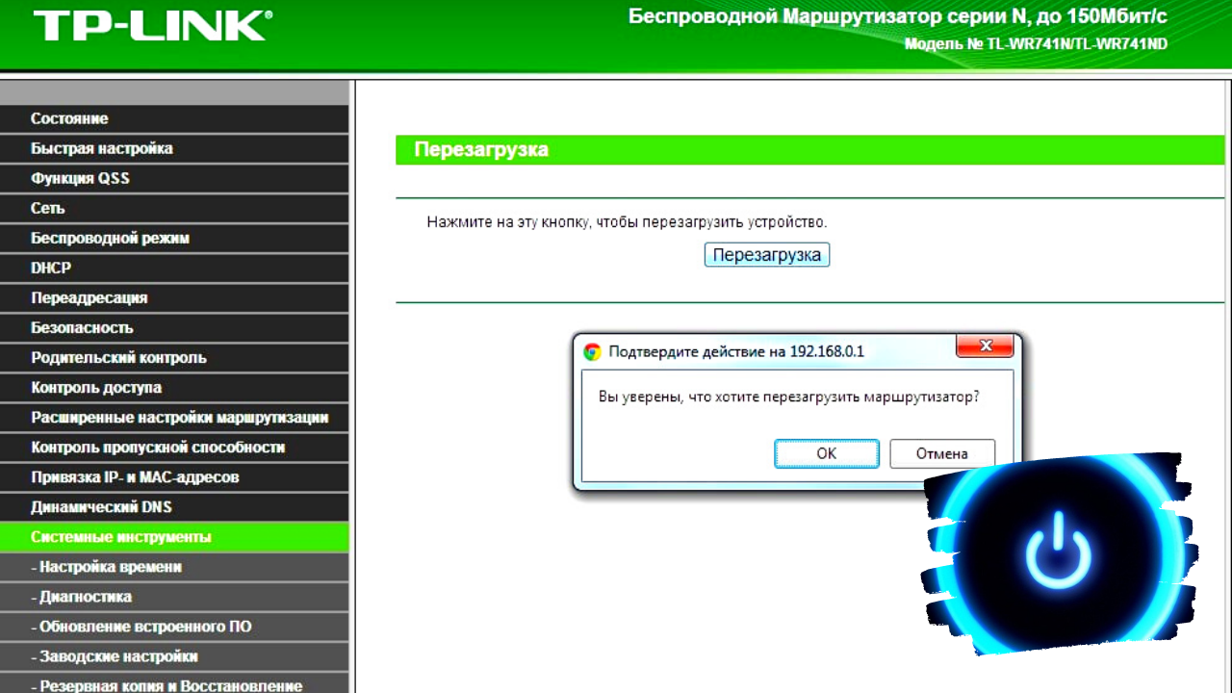Select Обновление встроенного ПО
This screenshot has height=693, width=1232.
[x=174, y=627]
